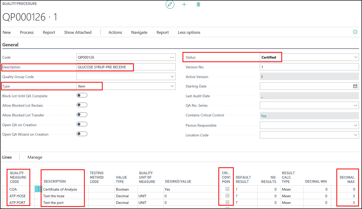Open the Starting Date calendar picker

[x=355, y=86]
